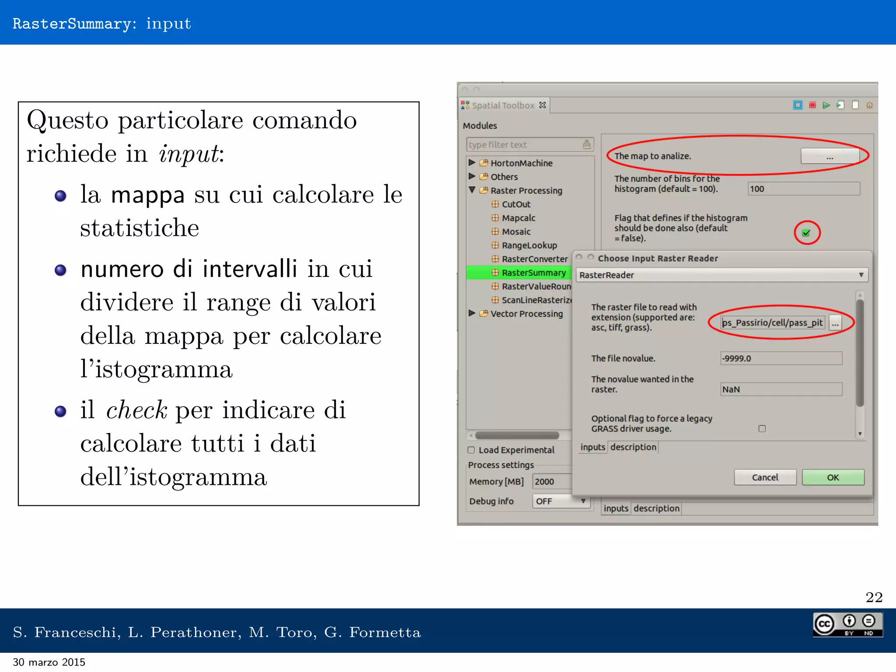Click the RasterSummary module icon
This screenshot has height=672, width=896.
(495, 273)
